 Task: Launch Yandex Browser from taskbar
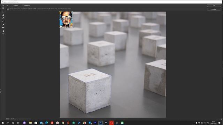(x=57, y=123)
